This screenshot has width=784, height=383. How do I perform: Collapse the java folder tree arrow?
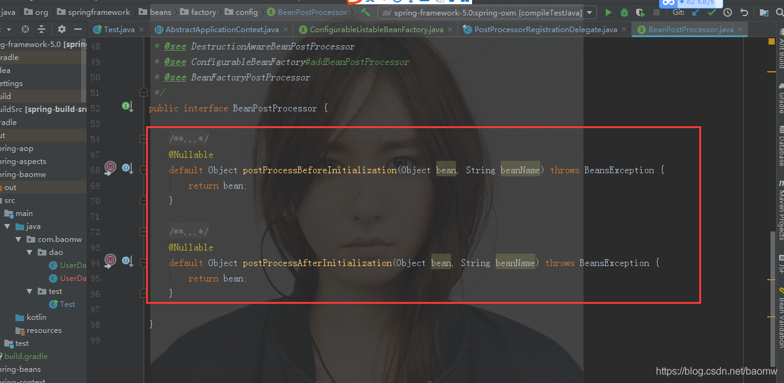(9, 226)
